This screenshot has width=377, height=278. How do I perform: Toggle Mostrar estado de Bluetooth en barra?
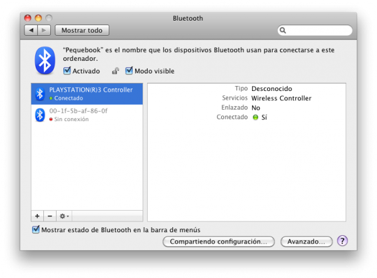point(36,230)
